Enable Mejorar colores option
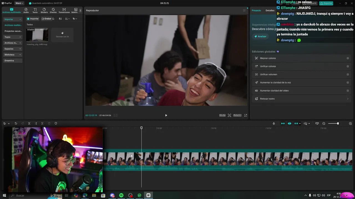Screen dimensions: 355x199 [348, 58]
